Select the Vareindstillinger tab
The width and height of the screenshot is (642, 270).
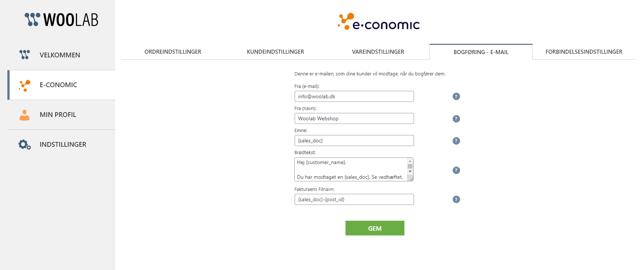click(378, 52)
